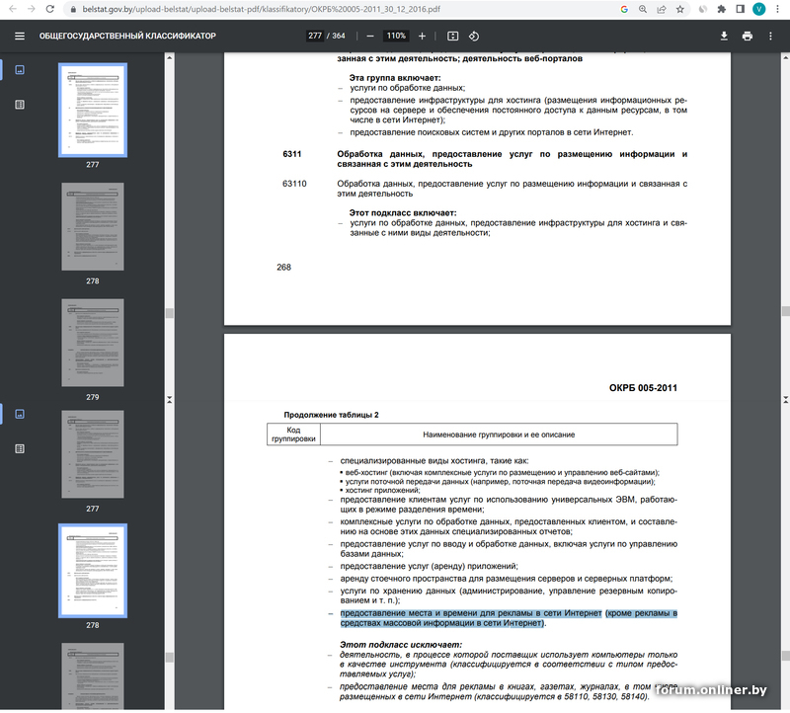Image resolution: width=790 pixels, height=713 pixels.
Task: Click the Google icon in the address bar
Action: pos(624,9)
